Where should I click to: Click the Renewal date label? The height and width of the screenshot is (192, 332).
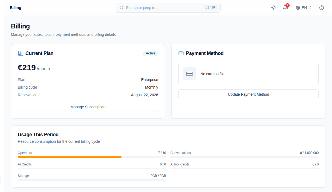(29, 95)
